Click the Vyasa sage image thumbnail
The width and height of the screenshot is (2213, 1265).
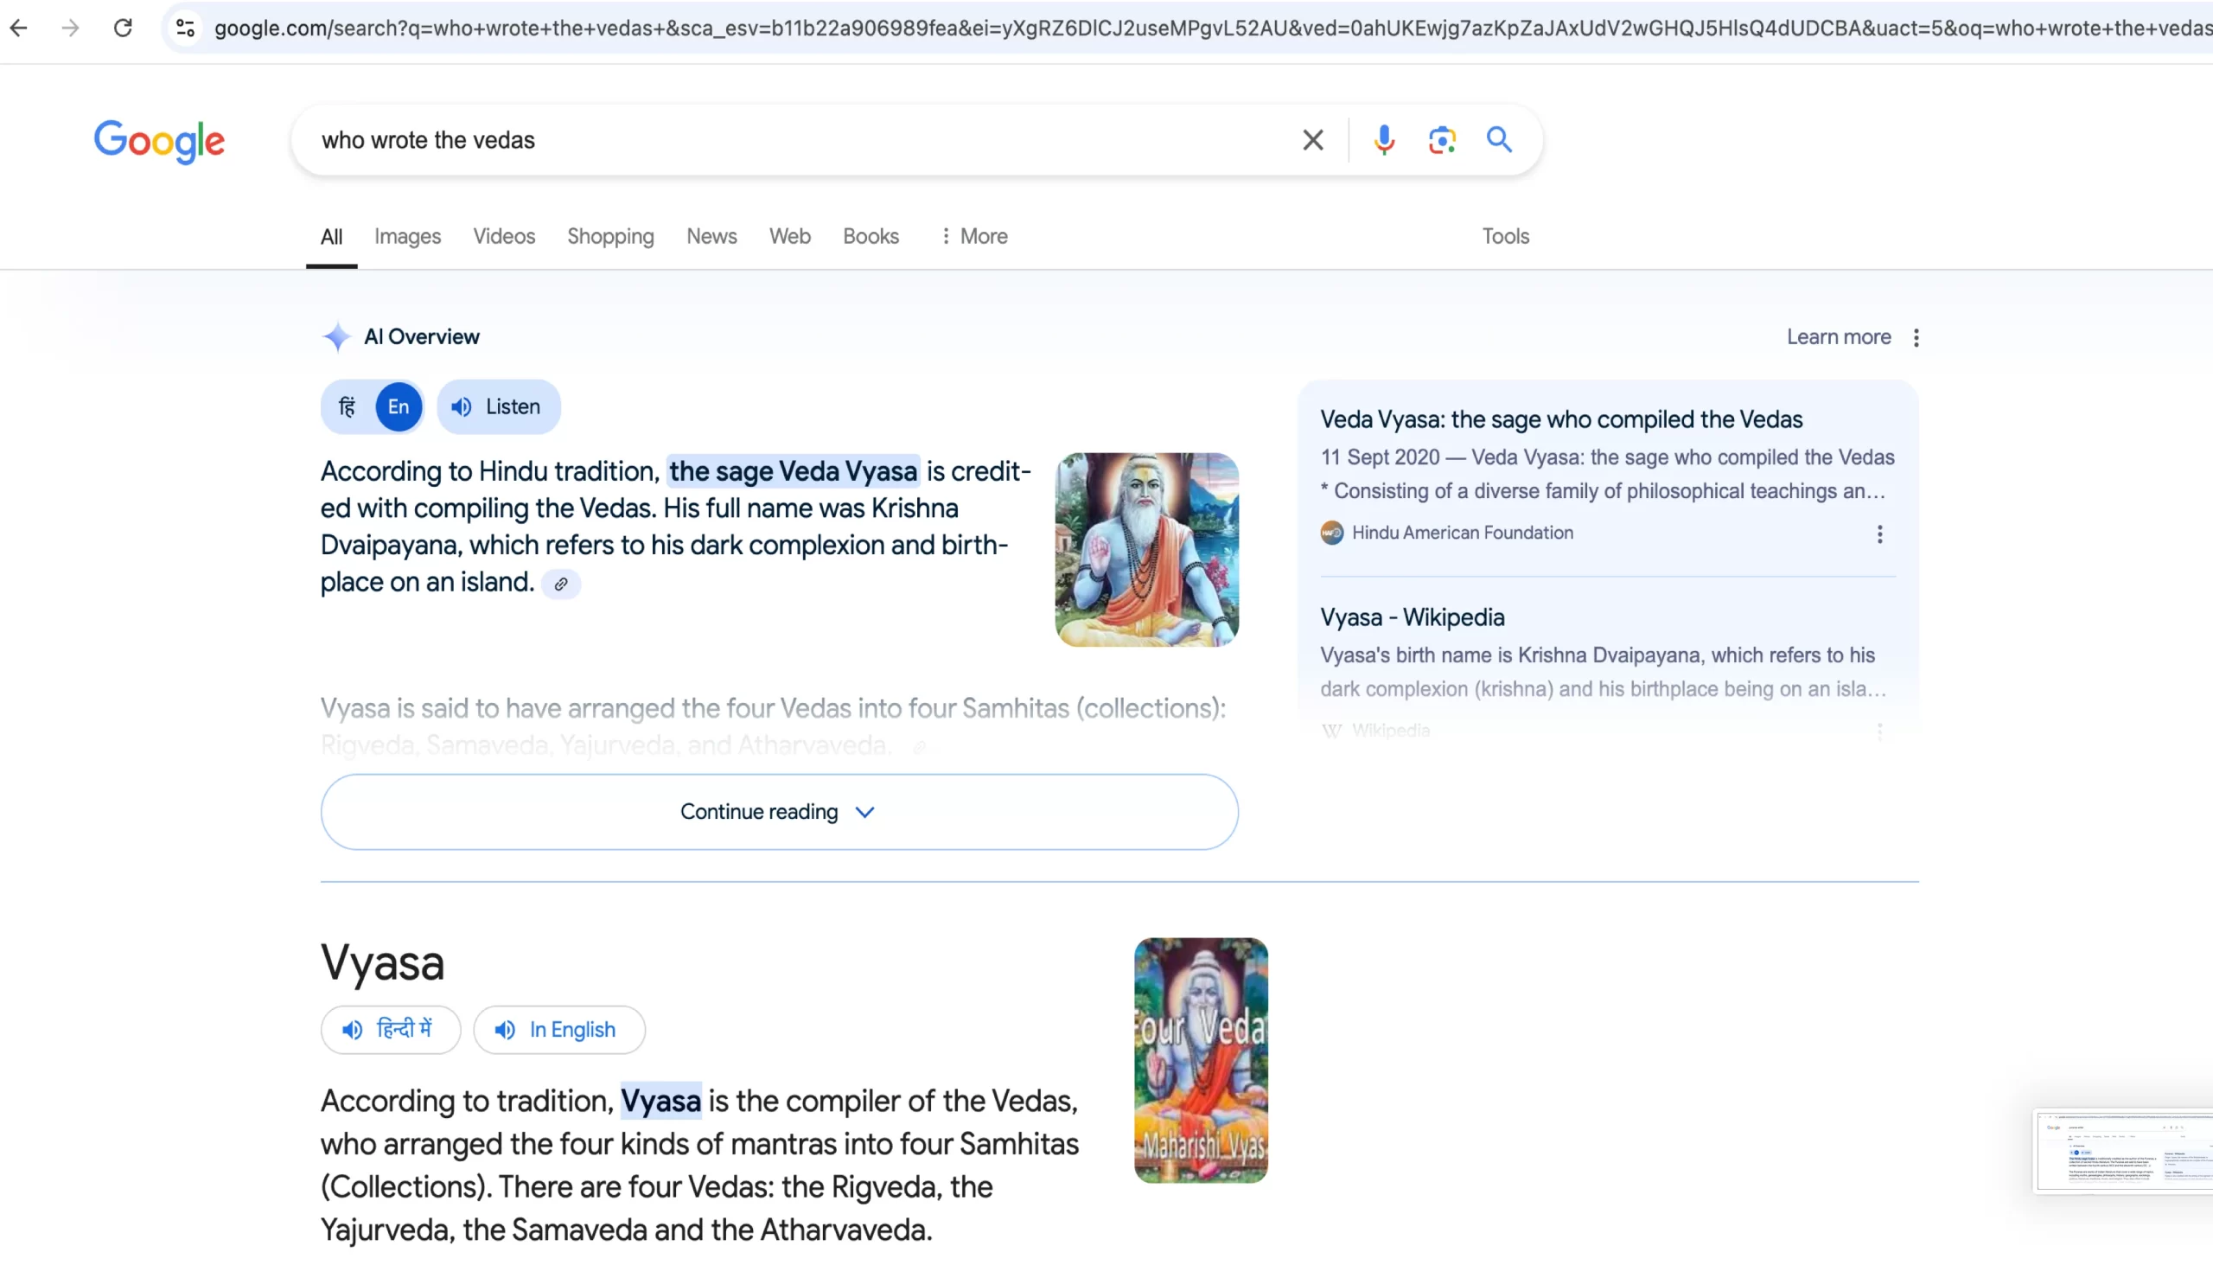pyautogui.click(x=1146, y=549)
